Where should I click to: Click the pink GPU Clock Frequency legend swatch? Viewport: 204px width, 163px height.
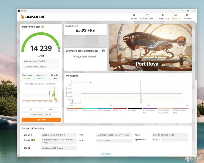(x=181, y=109)
